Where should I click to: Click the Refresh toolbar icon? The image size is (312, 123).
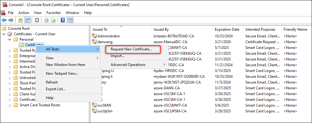click(x=46, y=20)
